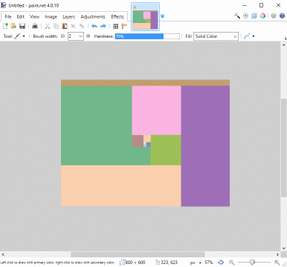Click the New file icon

(x=5, y=26)
